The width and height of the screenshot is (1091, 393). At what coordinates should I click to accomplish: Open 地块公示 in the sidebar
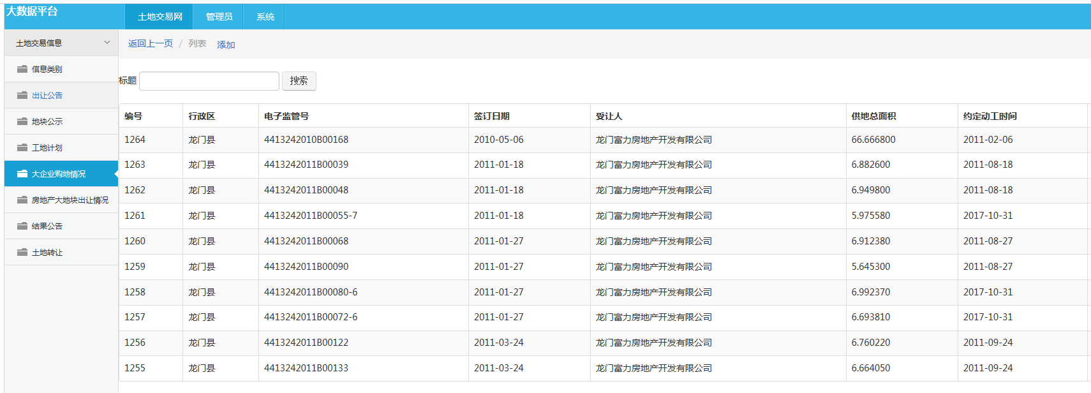[x=61, y=121]
